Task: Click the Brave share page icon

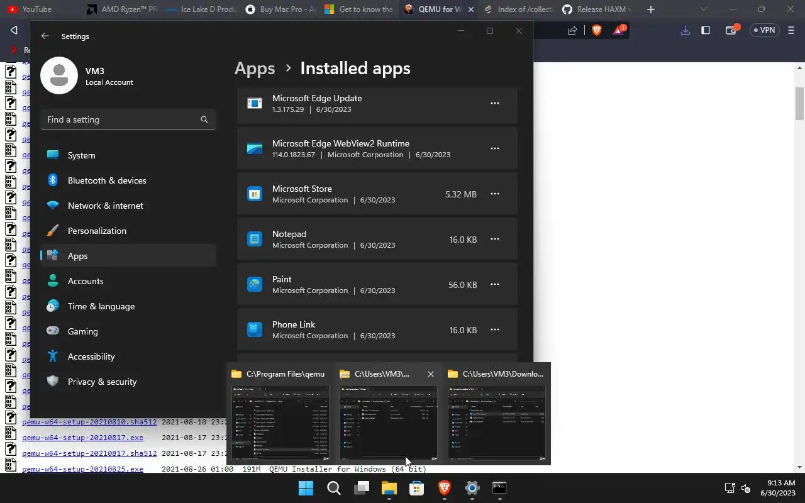Action: 572,30
